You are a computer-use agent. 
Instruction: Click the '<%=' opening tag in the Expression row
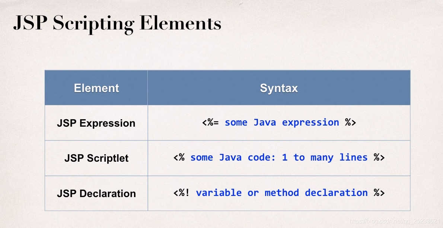pos(211,122)
